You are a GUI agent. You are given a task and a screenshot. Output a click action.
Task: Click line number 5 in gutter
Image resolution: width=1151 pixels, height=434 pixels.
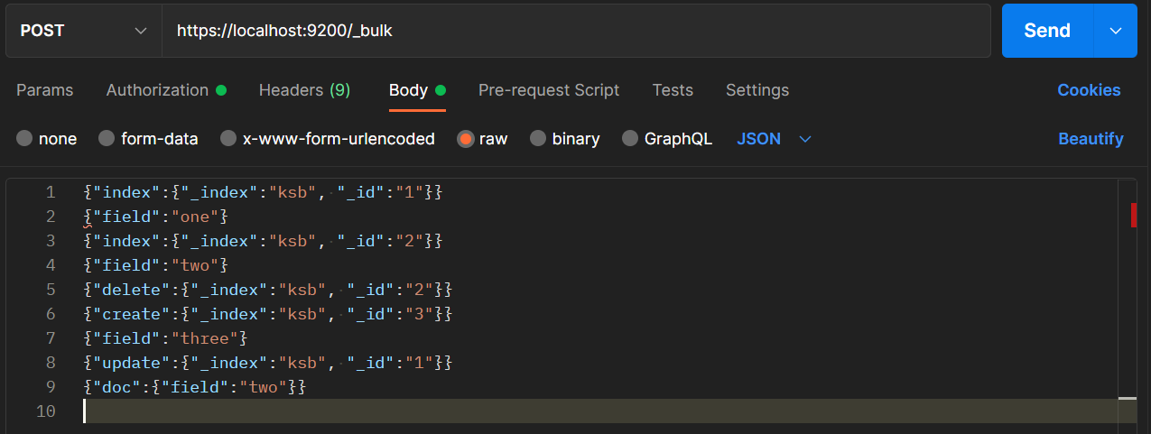51,290
